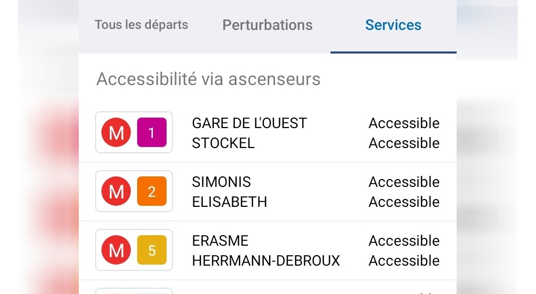
Task: Click the red Metro M icon for line 1
Action: (116, 133)
